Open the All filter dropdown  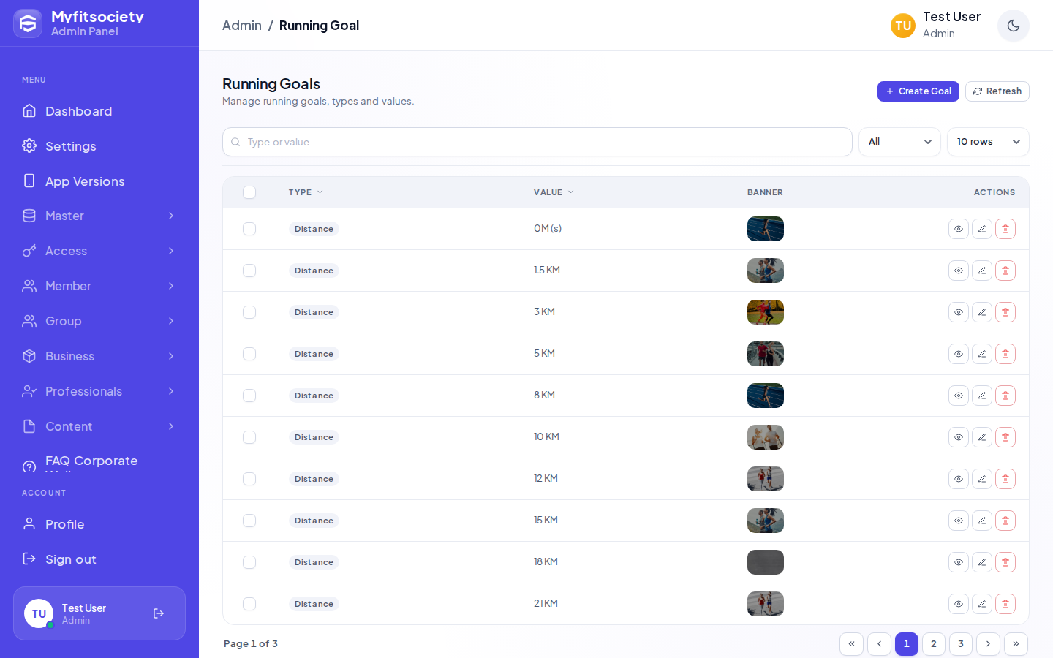pos(899,142)
